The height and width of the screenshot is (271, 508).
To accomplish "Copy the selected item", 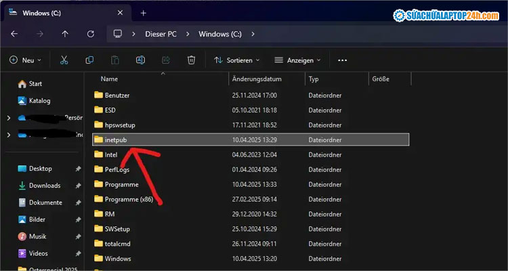I will (x=89, y=60).
